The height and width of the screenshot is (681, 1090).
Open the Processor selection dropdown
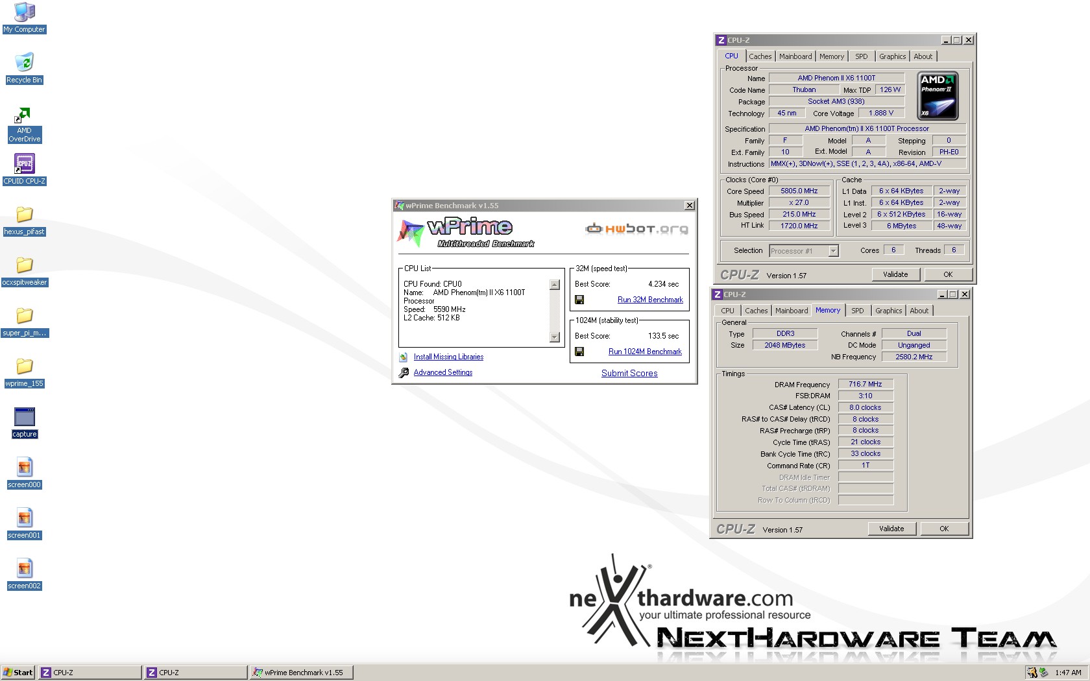point(833,251)
